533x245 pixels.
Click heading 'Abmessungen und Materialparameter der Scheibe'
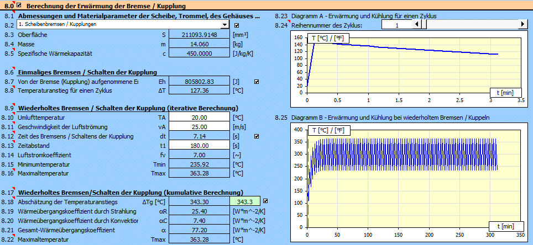(139, 16)
